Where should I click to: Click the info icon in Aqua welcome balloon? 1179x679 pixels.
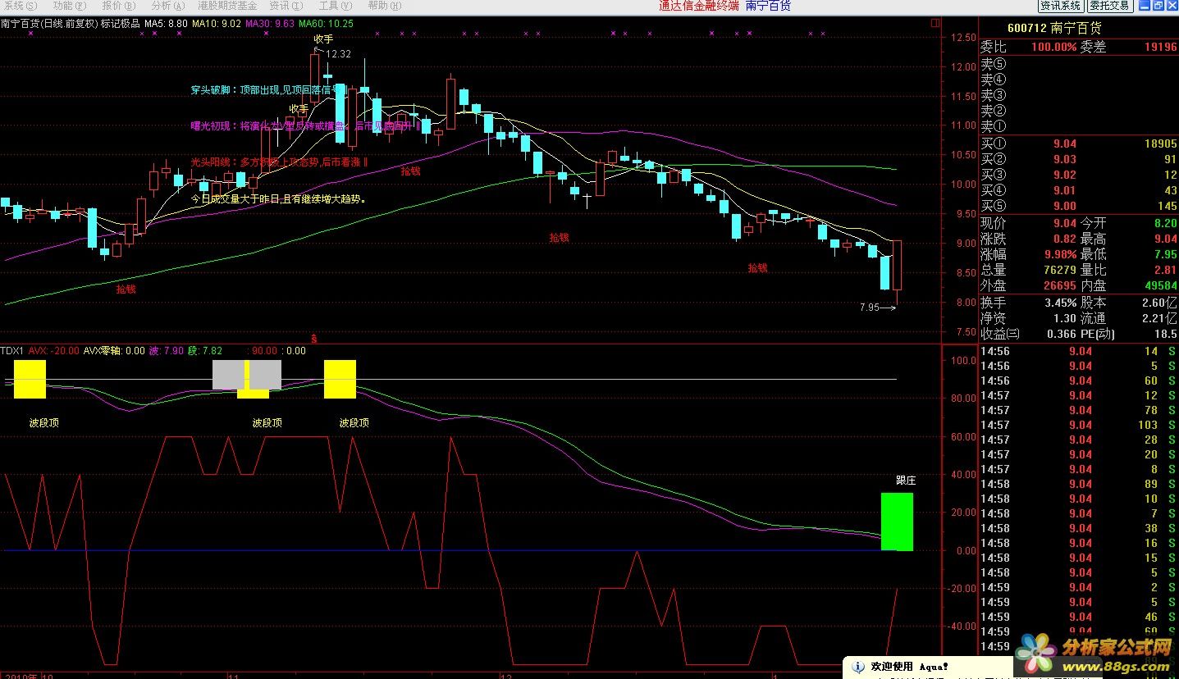point(858,667)
